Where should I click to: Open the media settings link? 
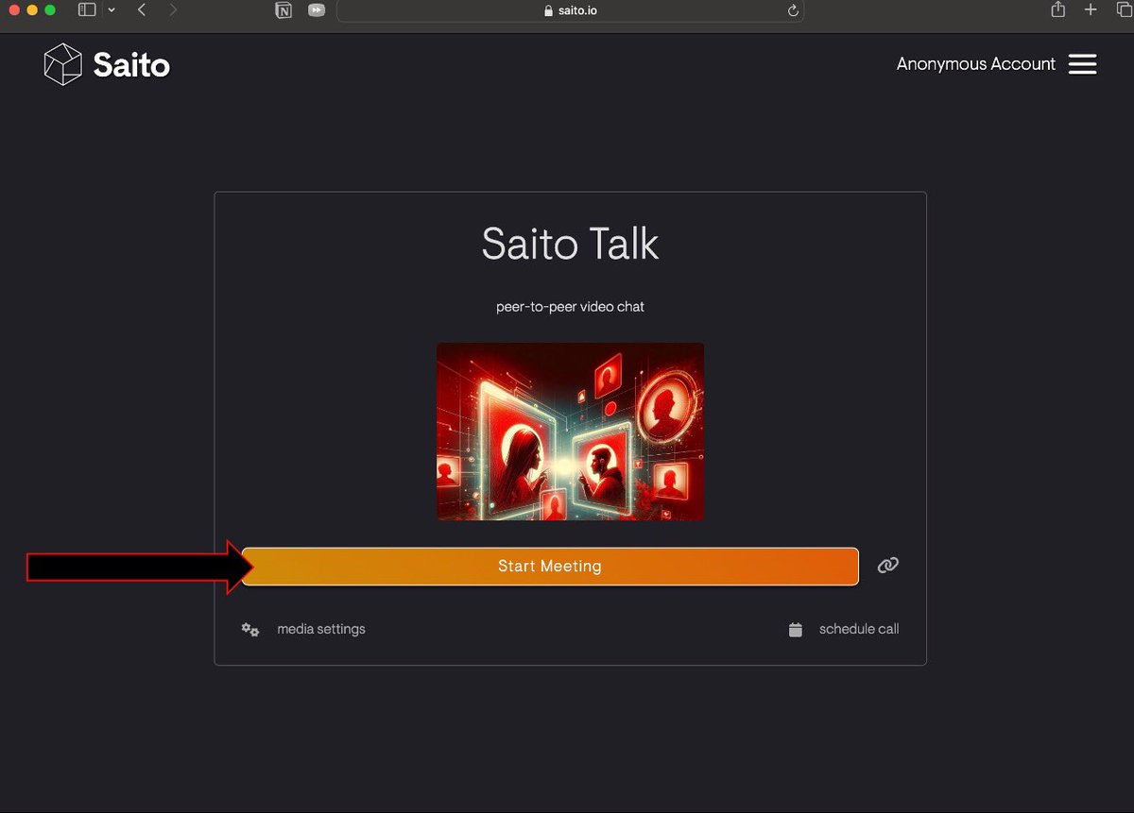click(320, 629)
